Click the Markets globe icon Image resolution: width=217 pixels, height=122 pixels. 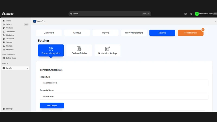click(x=4, y=46)
